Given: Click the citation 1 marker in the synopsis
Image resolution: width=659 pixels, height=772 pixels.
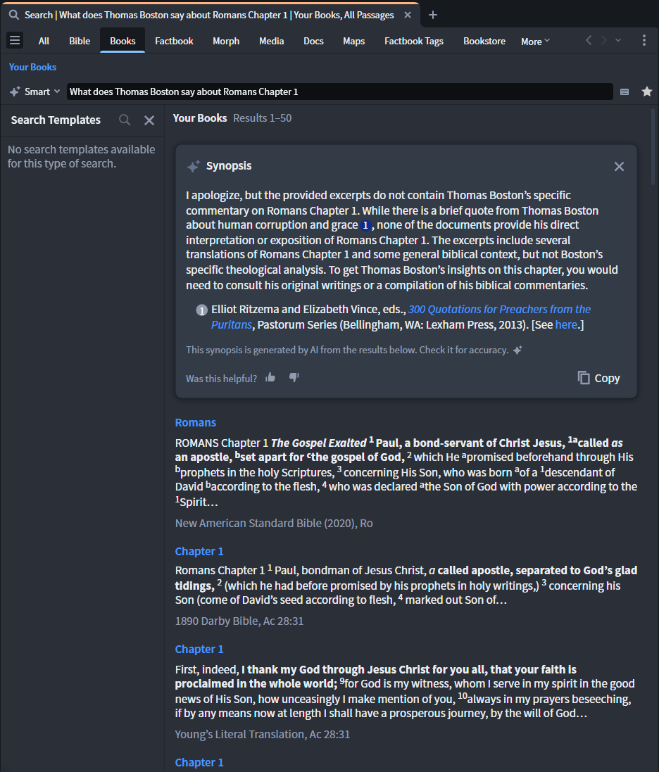Looking at the screenshot, I should (x=365, y=225).
